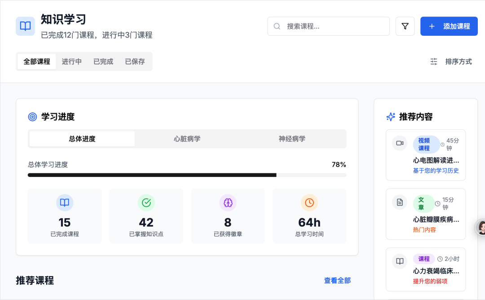Select the 神经病学 progress tab
The width and height of the screenshot is (485, 300).
[x=292, y=139]
